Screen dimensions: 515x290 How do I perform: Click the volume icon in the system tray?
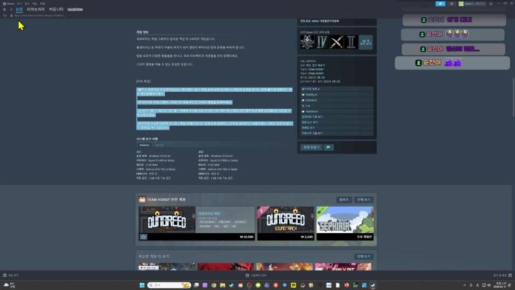tap(488, 285)
